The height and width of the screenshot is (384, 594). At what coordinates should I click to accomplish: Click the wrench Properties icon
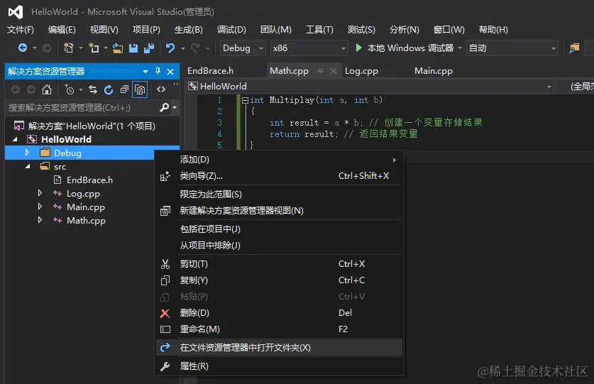pyautogui.click(x=165, y=366)
